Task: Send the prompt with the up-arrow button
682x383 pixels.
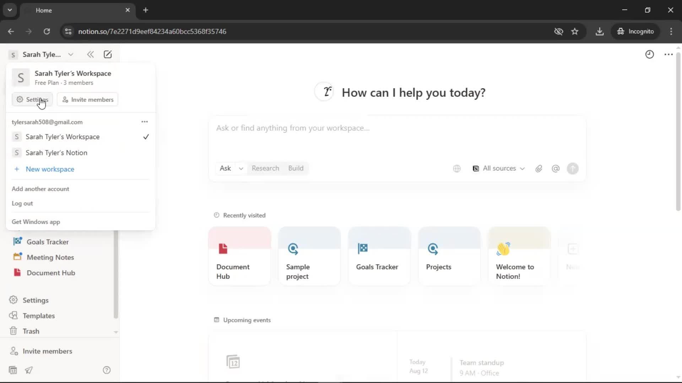Action: pos(573,168)
